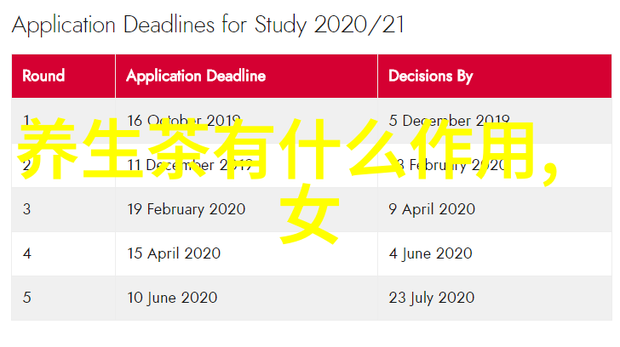Viewport: 620px width, 347px height.
Task: Click the '5 December 2019' decision cell
Action: tap(449, 120)
